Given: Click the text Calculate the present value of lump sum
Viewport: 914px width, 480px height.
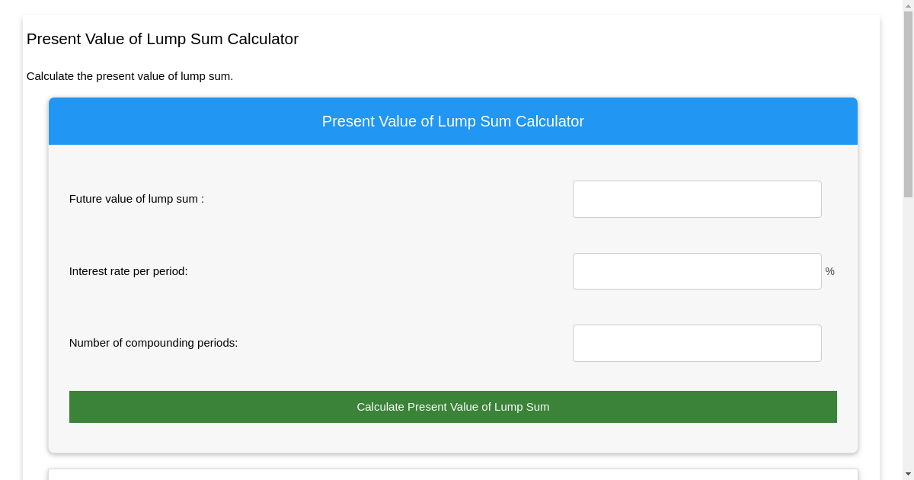Looking at the screenshot, I should [129, 76].
